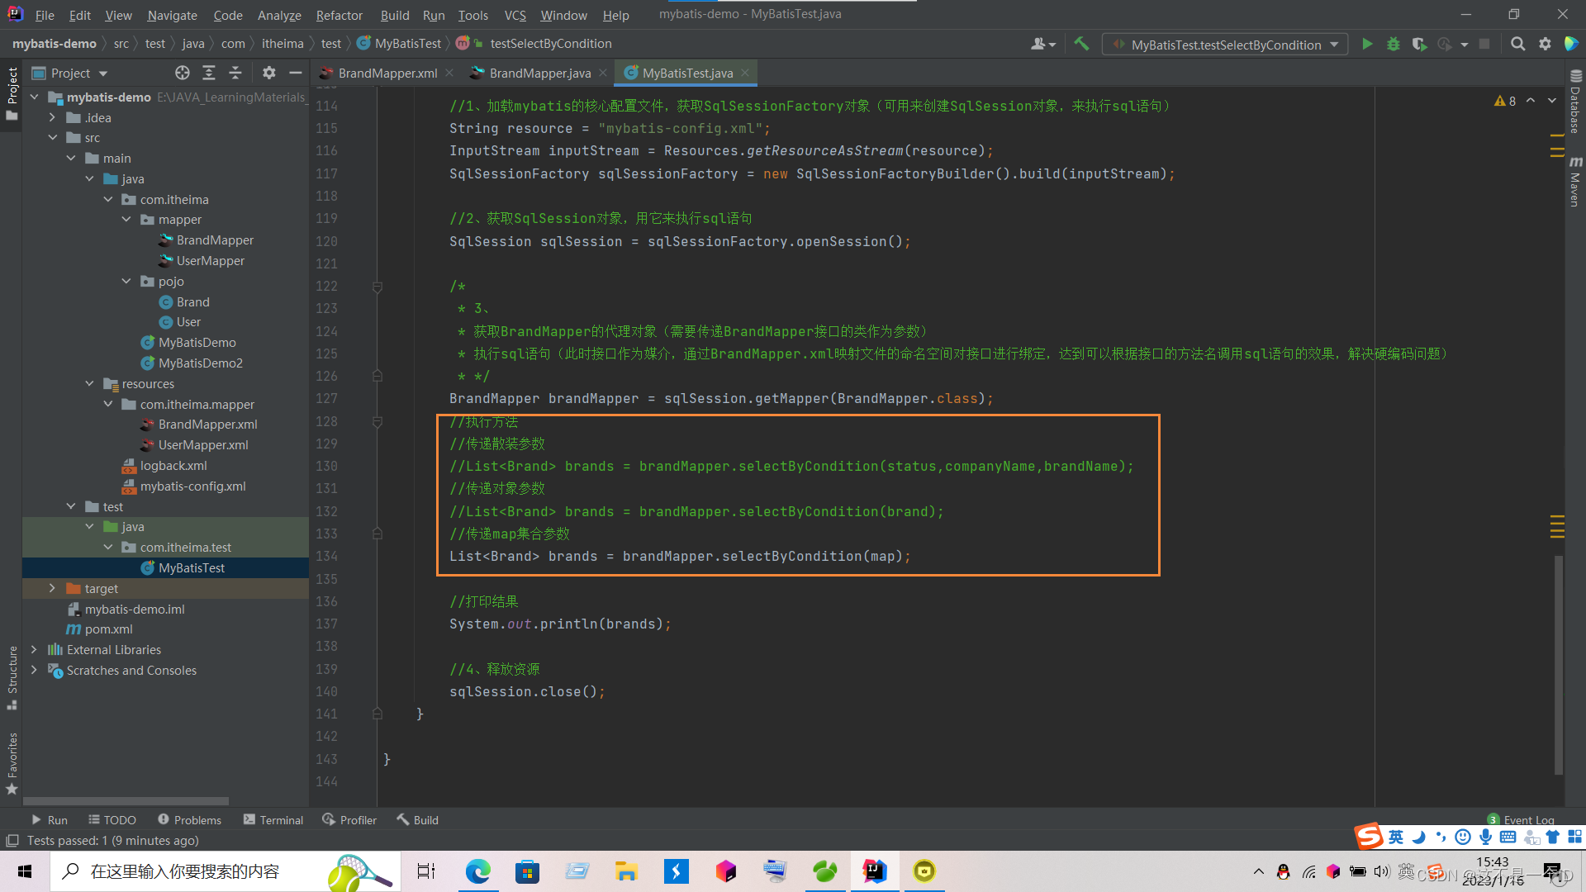1586x892 pixels.
Task: Open Task View on taskbar
Action: [x=426, y=871]
